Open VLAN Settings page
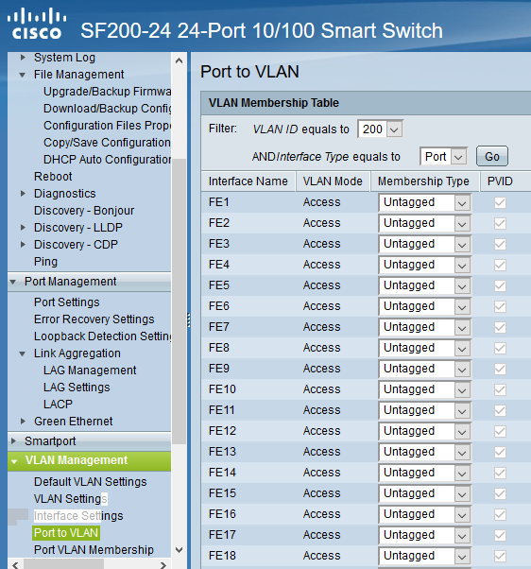The image size is (531, 569). click(x=70, y=499)
